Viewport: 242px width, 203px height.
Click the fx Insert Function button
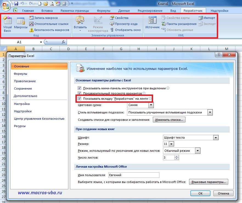tap(63, 42)
